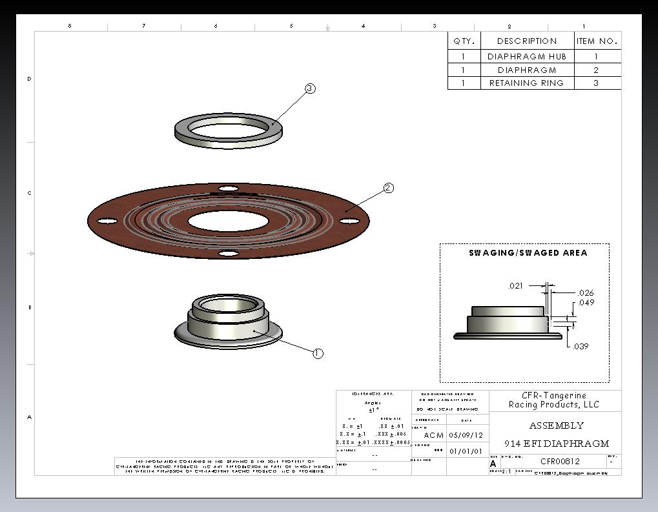
Task: Click the .039 dimension callout
Action: pyautogui.click(x=581, y=347)
